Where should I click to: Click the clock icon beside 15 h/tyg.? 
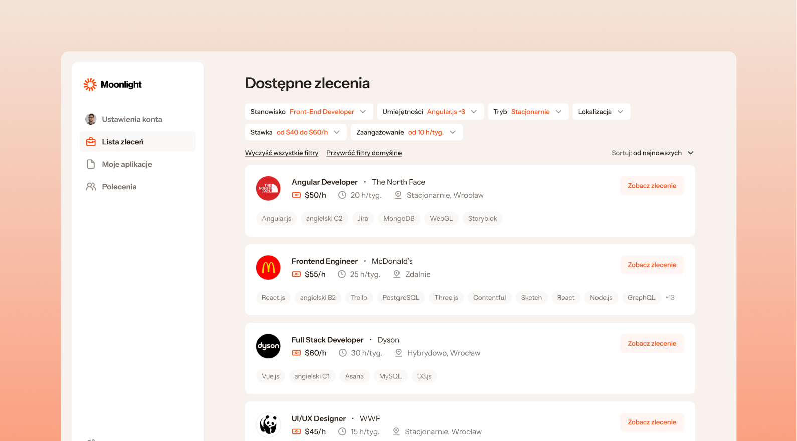click(342, 431)
